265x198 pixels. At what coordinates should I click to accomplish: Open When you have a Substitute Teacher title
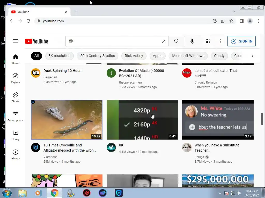[217, 148]
